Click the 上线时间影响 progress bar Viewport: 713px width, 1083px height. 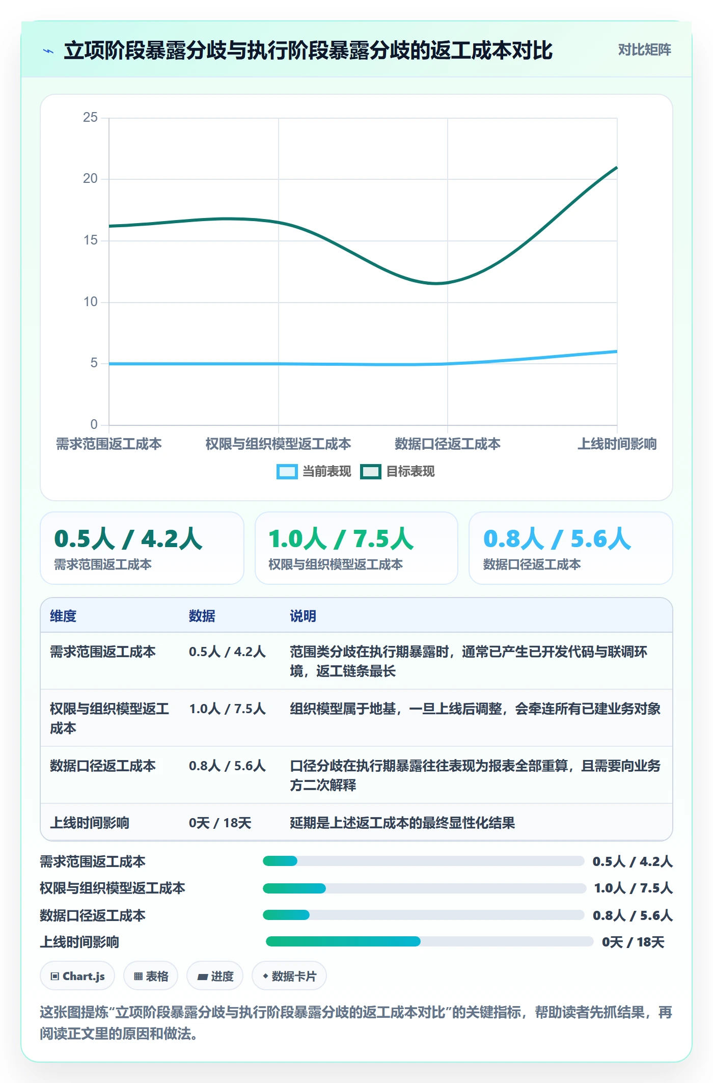430,941
